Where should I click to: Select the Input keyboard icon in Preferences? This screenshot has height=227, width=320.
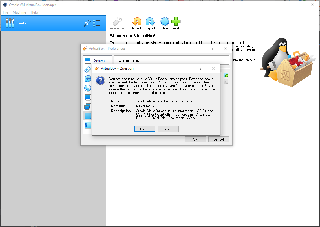87,69
